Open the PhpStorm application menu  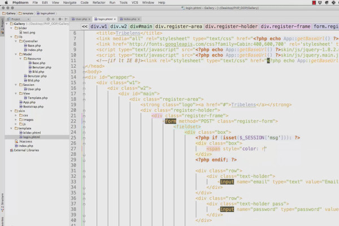(x=20, y=3)
